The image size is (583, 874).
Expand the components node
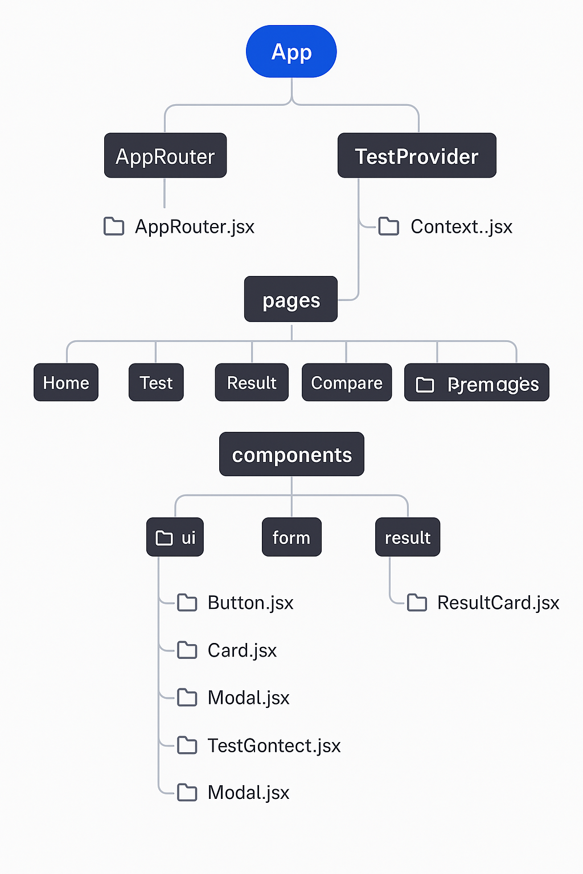[291, 454]
